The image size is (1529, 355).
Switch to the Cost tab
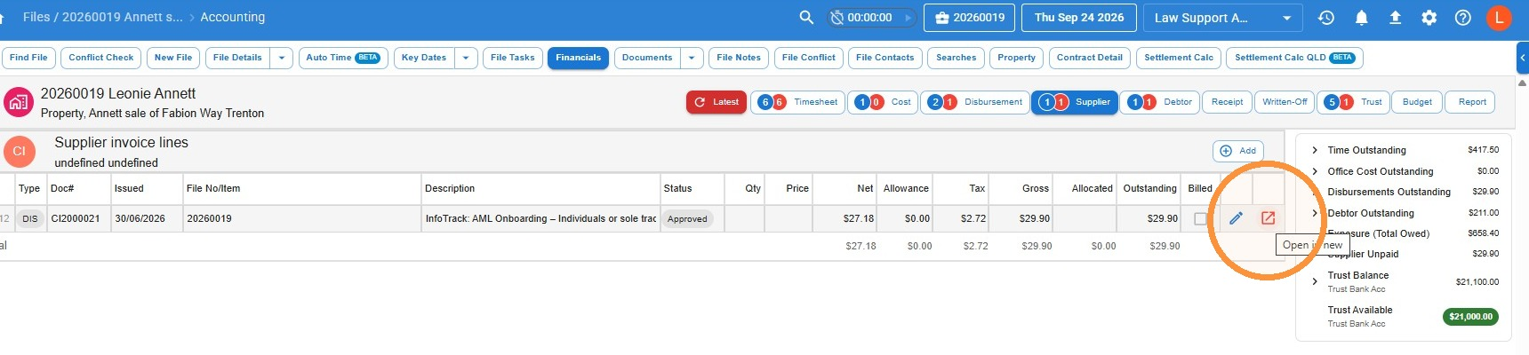point(883,102)
